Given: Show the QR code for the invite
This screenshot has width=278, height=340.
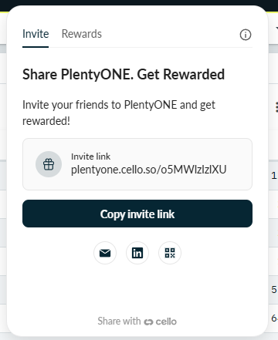Looking at the screenshot, I should [x=170, y=253].
